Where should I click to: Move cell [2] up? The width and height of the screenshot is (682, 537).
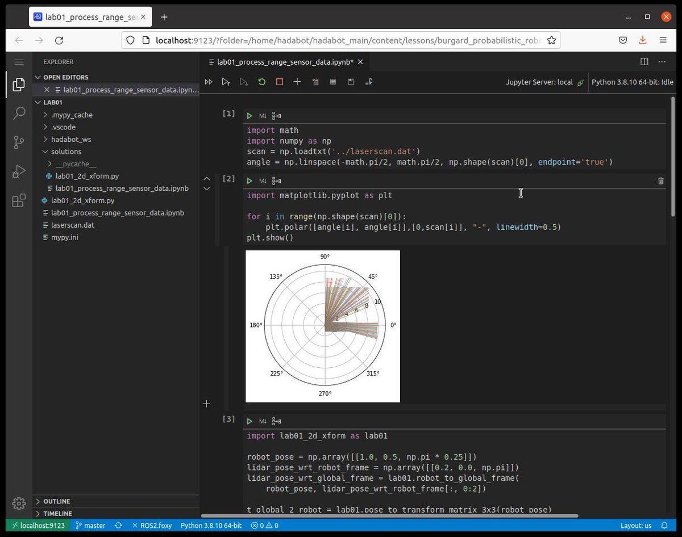206,178
